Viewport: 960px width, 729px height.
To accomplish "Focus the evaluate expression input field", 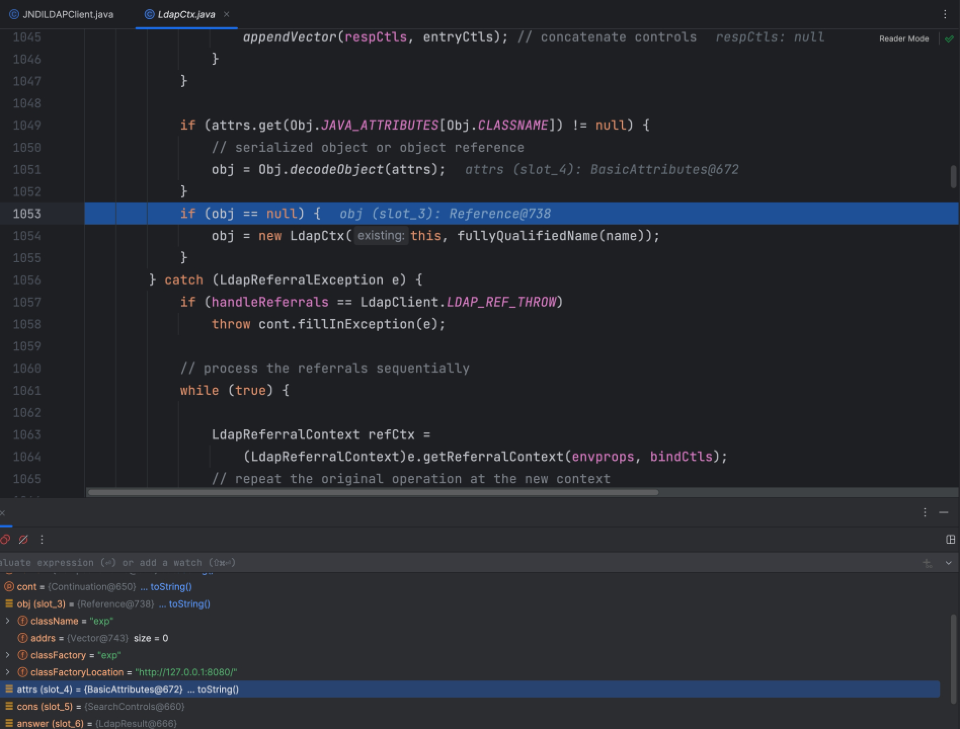I will pyautogui.click(x=456, y=563).
